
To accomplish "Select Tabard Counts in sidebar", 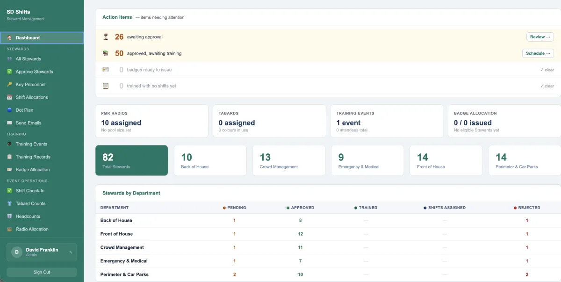I will click(42, 203).
